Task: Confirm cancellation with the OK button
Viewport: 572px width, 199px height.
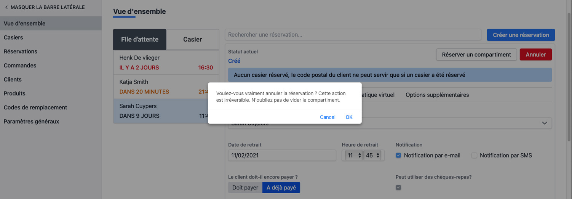Action: pyautogui.click(x=349, y=117)
